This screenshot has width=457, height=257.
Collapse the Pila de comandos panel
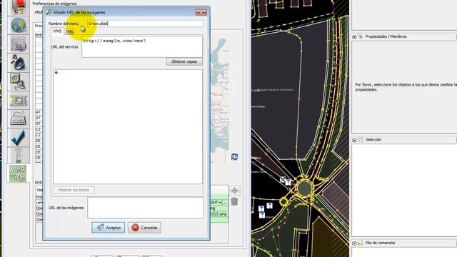[x=354, y=243]
